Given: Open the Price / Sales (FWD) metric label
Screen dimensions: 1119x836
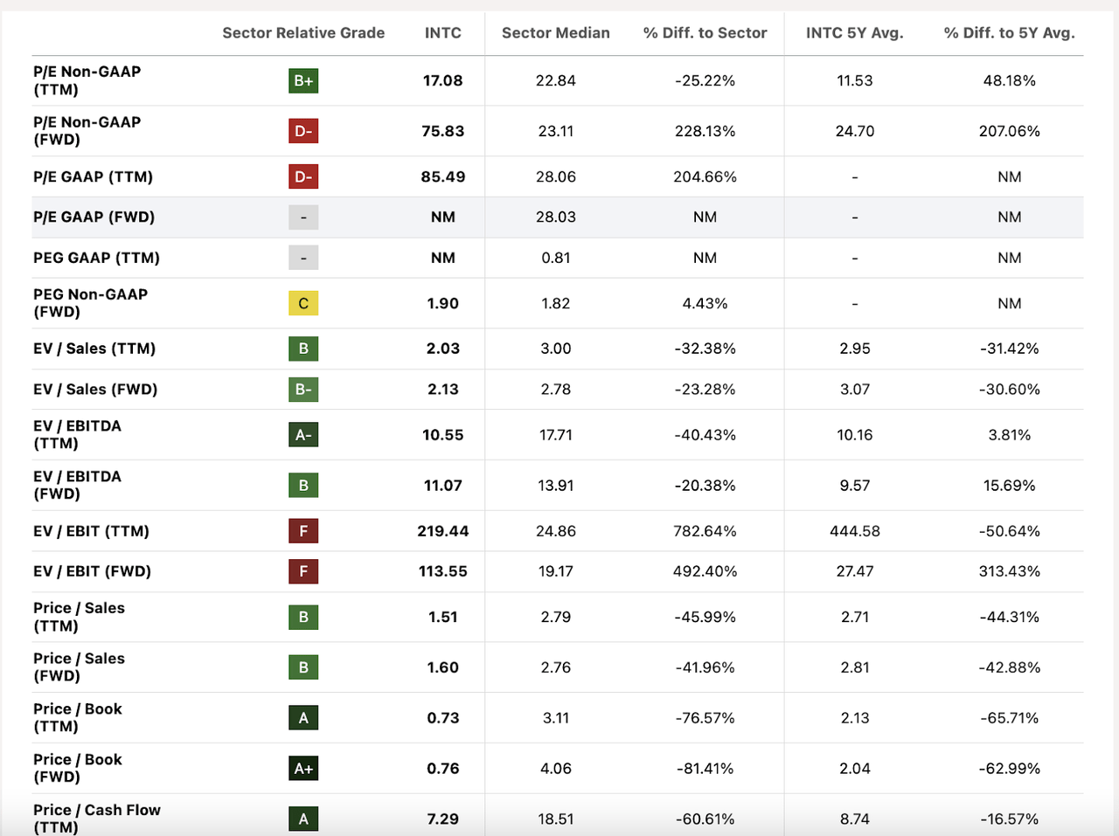Looking at the screenshot, I should 80,667.
